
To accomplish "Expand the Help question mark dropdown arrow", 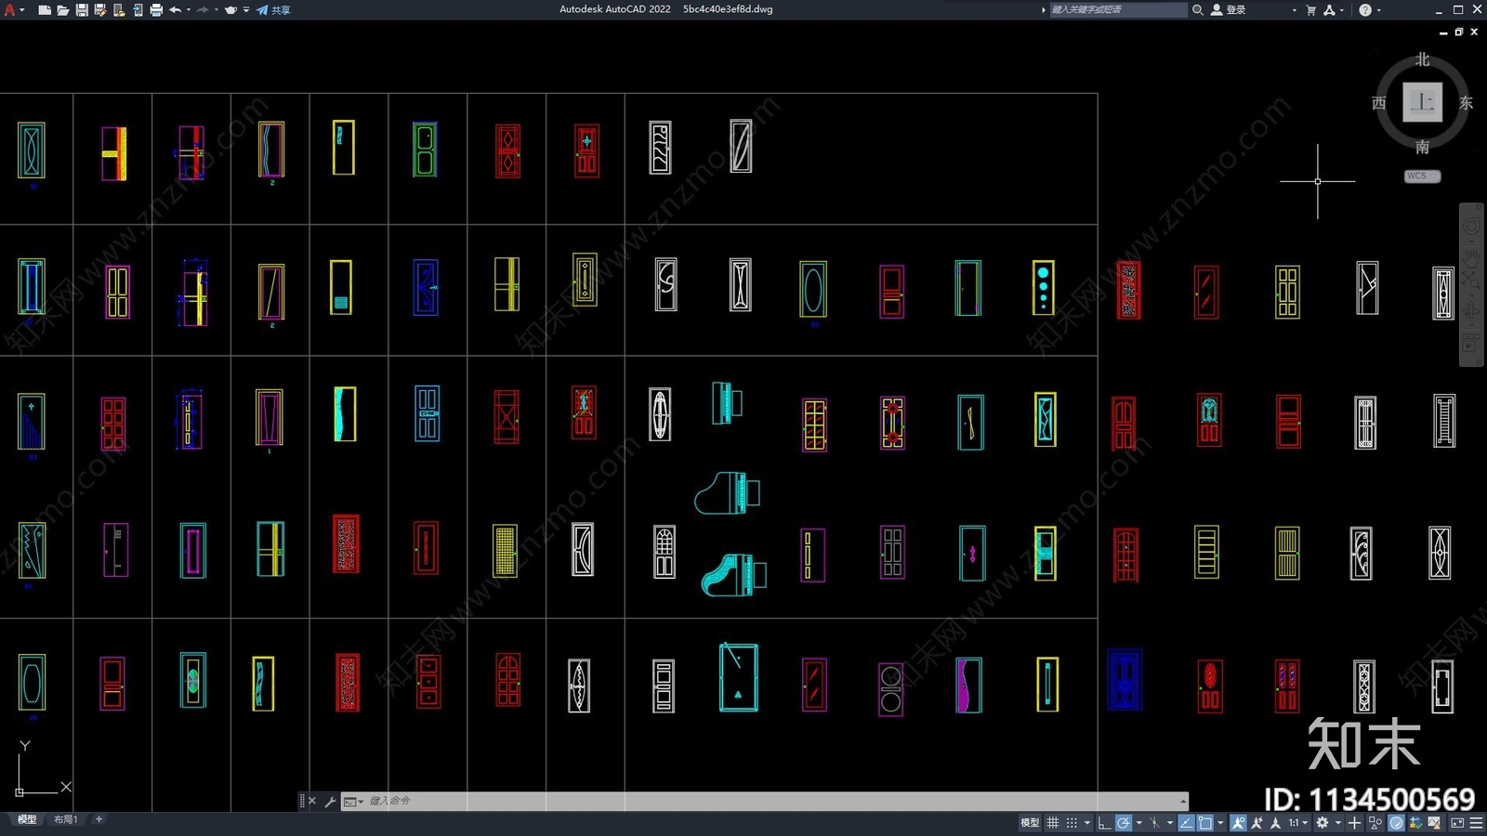I will coord(1378,10).
